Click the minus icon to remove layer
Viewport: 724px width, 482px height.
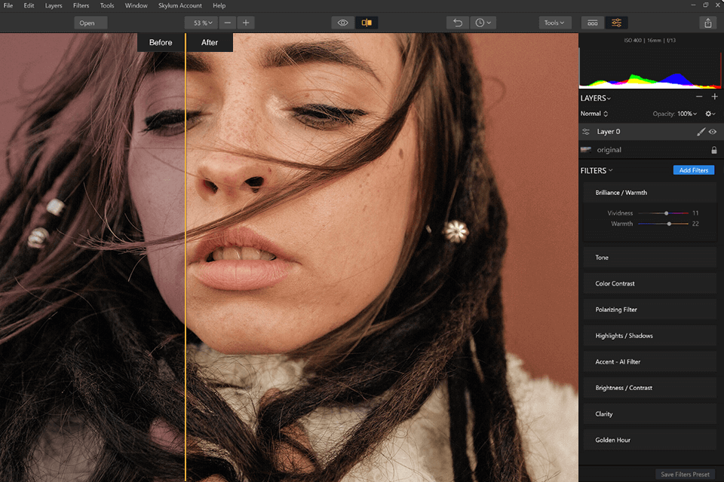click(699, 97)
